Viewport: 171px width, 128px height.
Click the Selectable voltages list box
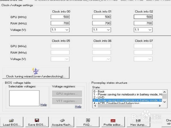(x=24, y=98)
